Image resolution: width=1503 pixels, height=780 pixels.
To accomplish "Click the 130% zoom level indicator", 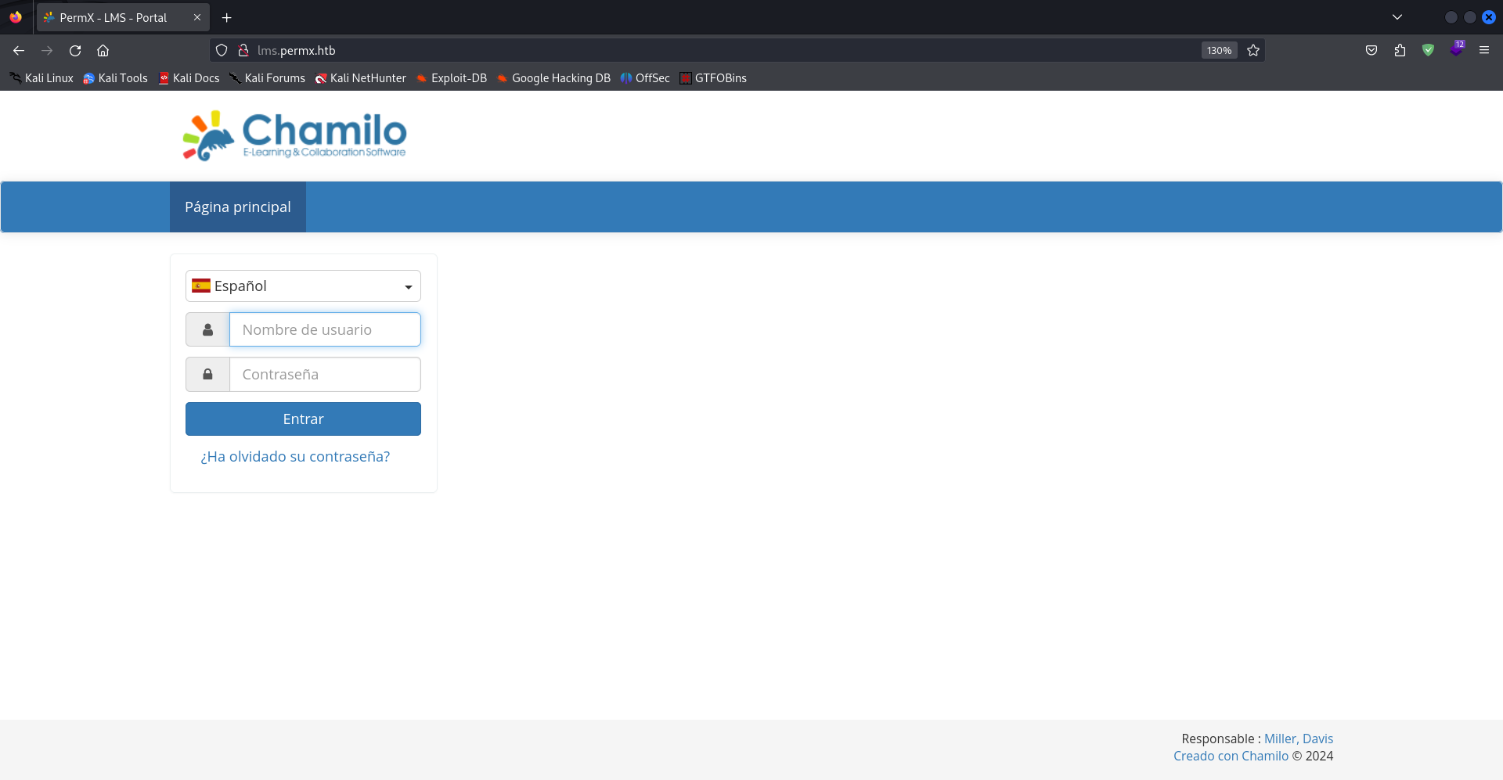I will pyautogui.click(x=1219, y=50).
